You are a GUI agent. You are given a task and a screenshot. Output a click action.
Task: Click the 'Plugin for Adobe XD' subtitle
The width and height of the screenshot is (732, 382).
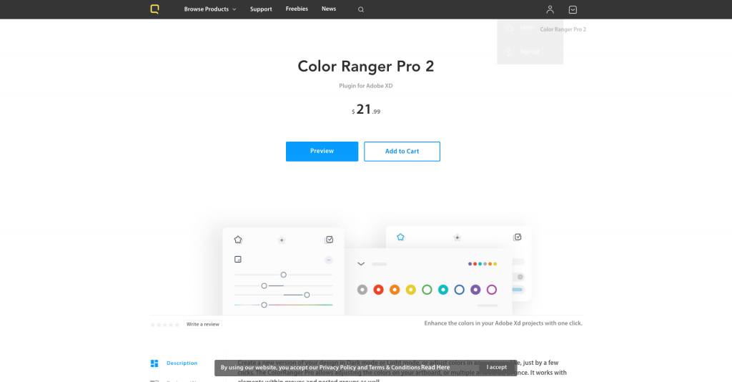[x=366, y=86]
